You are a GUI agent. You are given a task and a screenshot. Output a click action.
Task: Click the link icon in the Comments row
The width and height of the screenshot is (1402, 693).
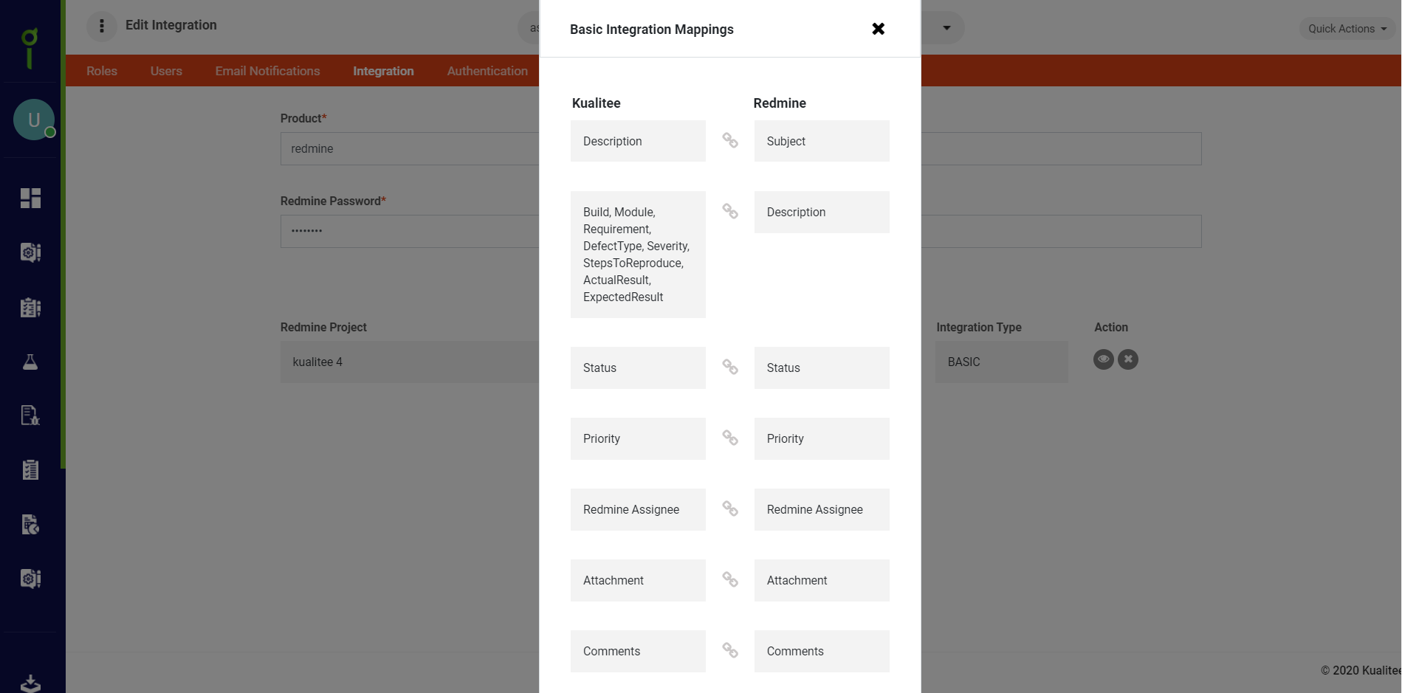coord(730,650)
